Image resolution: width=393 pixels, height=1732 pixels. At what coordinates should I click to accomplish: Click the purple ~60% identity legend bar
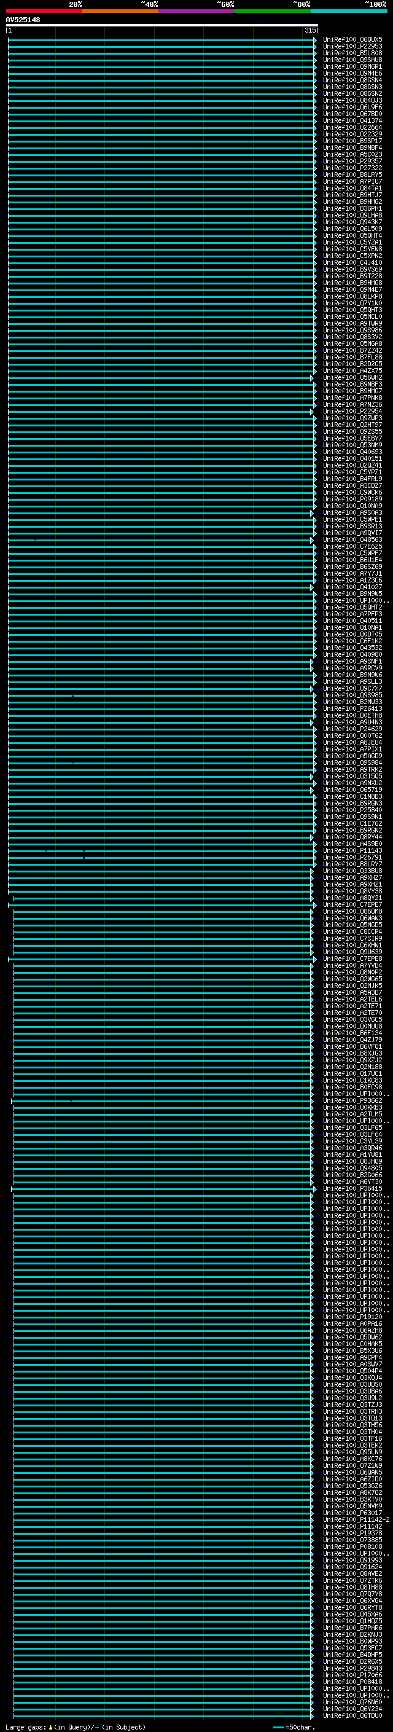197,11
